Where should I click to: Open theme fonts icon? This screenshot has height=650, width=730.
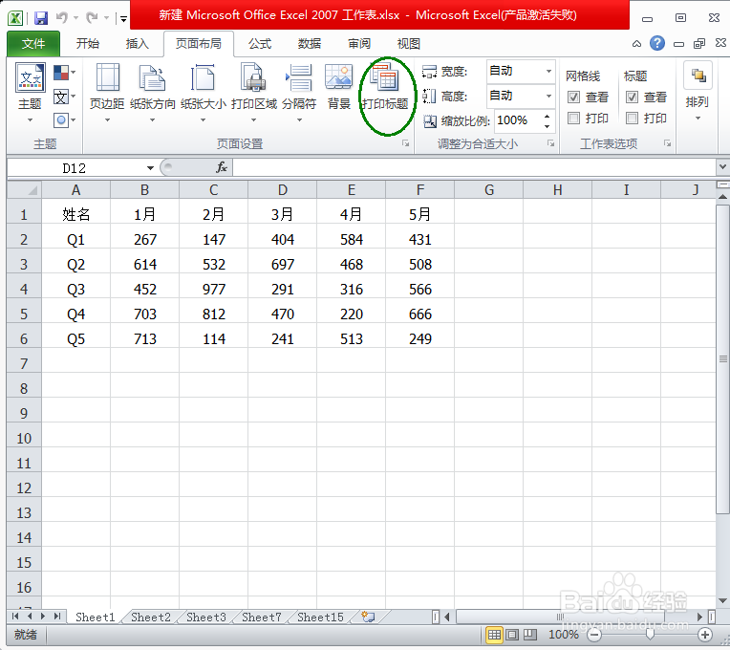click(x=65, y=97)
